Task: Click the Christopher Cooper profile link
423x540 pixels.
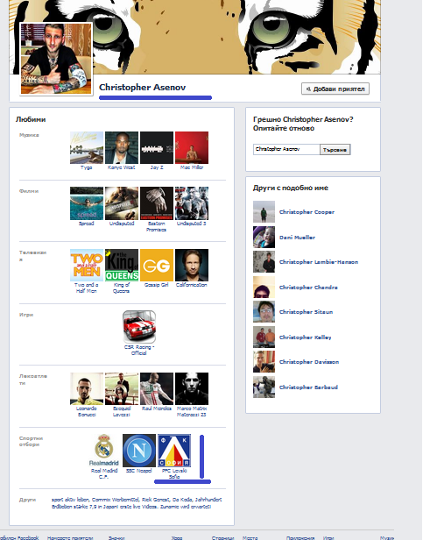Action: (x=307, y=212)
